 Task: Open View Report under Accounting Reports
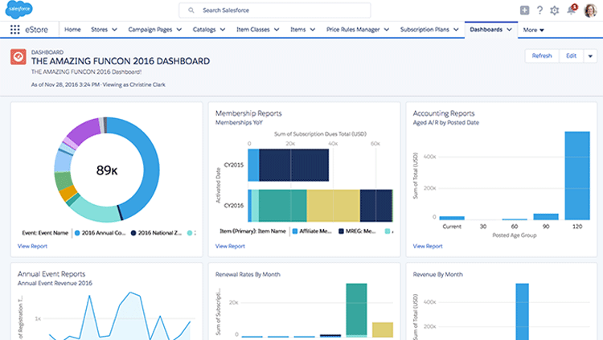click(427, 246)
